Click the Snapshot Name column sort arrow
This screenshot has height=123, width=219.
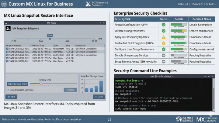(x=30, y=46)
